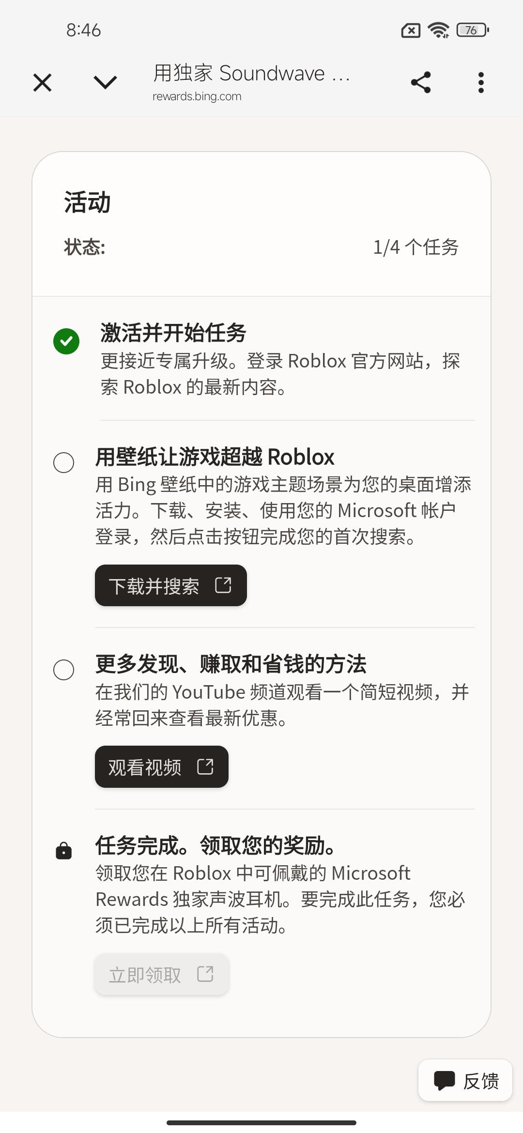Click the 观看视频 button
This screenshot has width=523, height=1133.
point(162,767)
